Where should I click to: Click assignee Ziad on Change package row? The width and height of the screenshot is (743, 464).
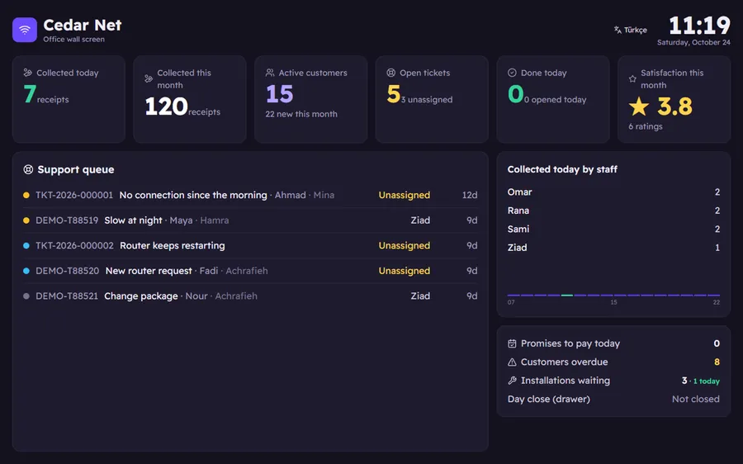(x=420, y=296)
